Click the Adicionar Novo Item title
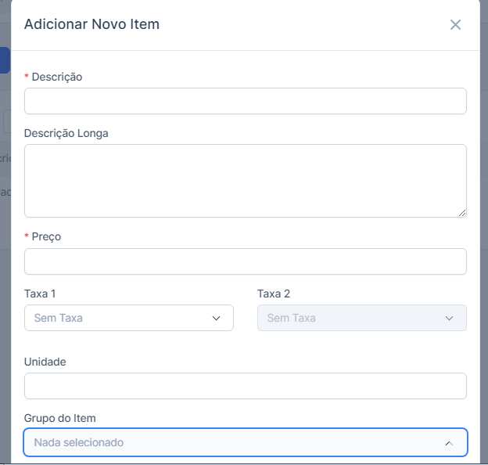This screenshot has height=465, width=488. (x=91, y=24)
